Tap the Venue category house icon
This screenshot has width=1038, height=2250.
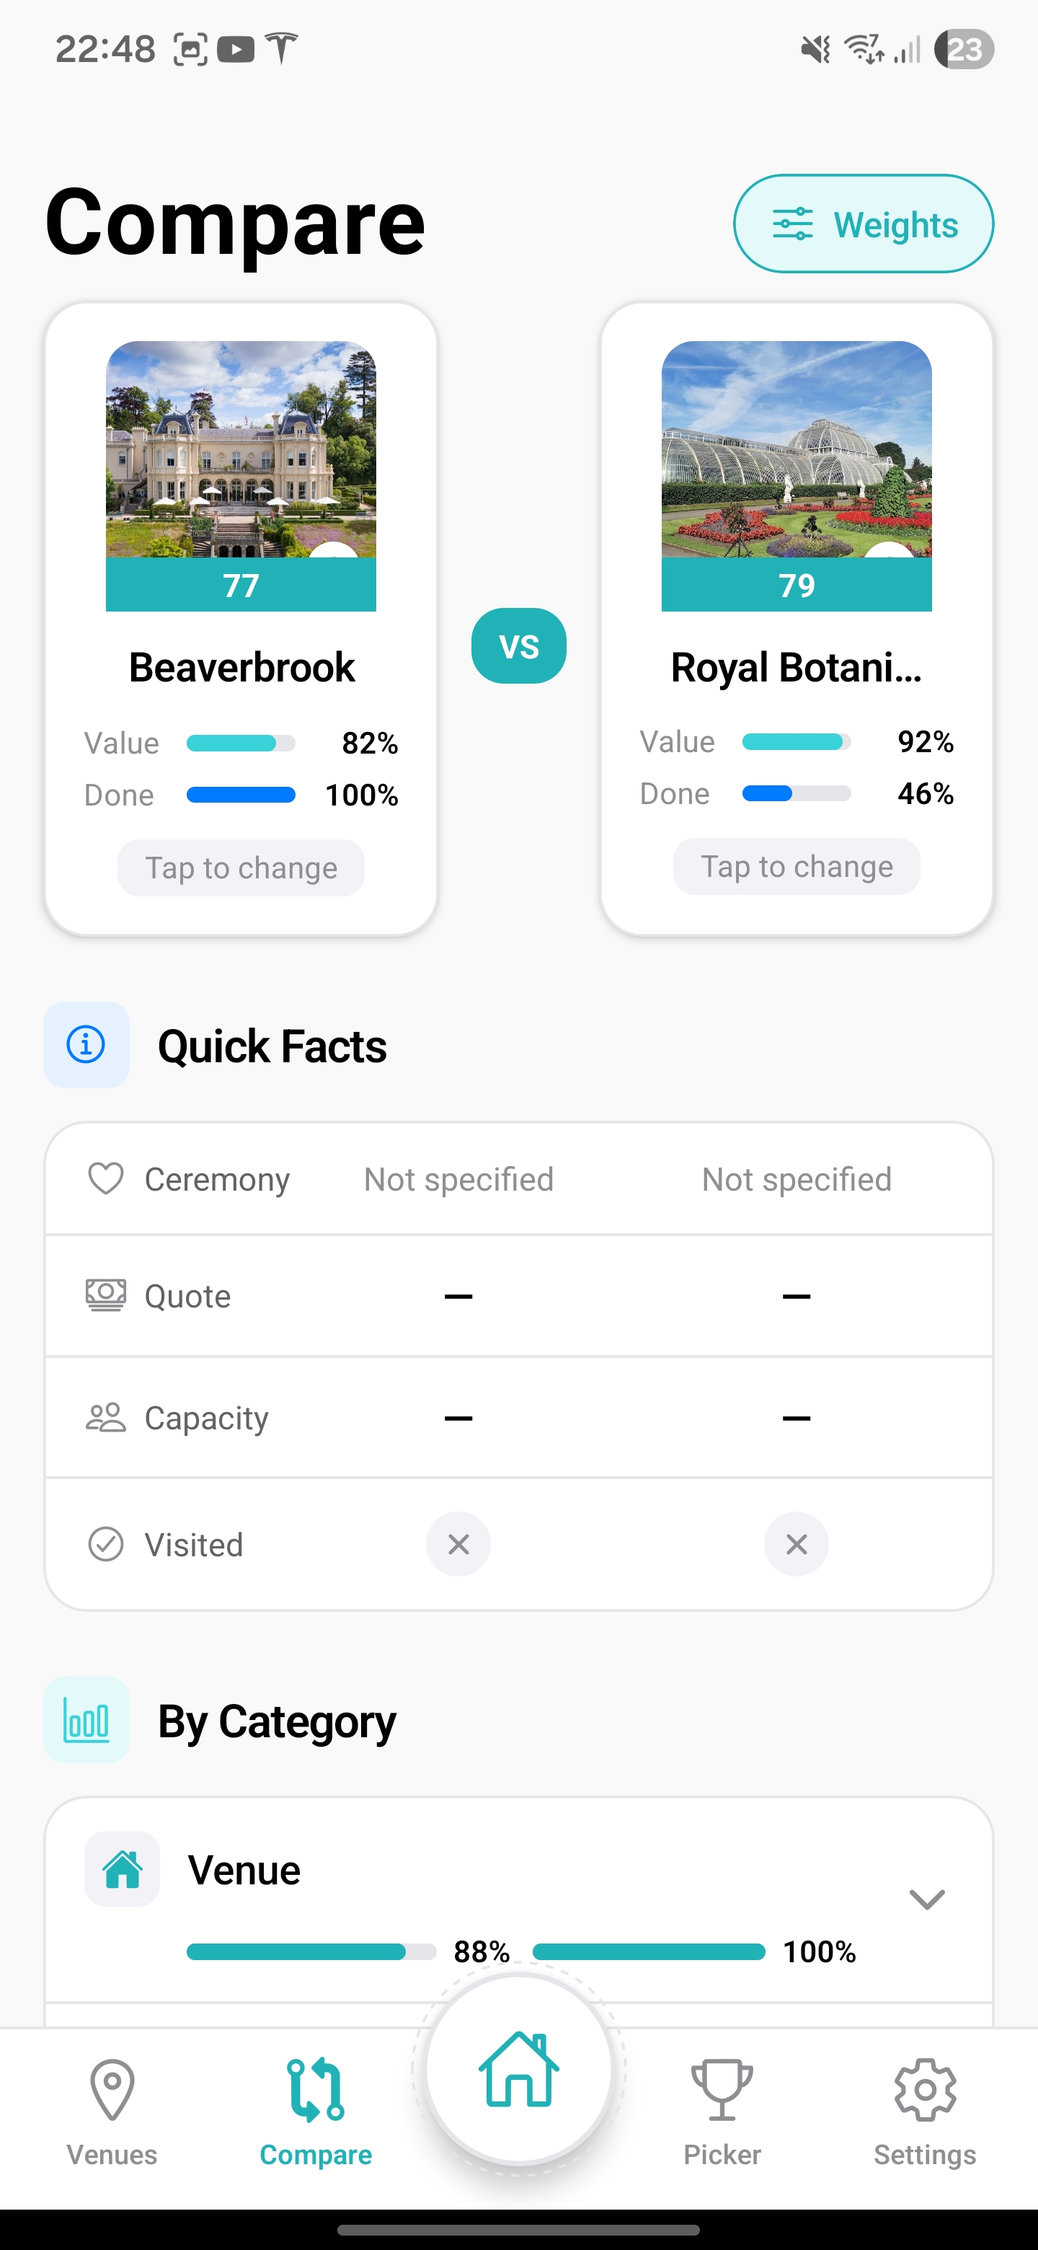(123, 1869)
